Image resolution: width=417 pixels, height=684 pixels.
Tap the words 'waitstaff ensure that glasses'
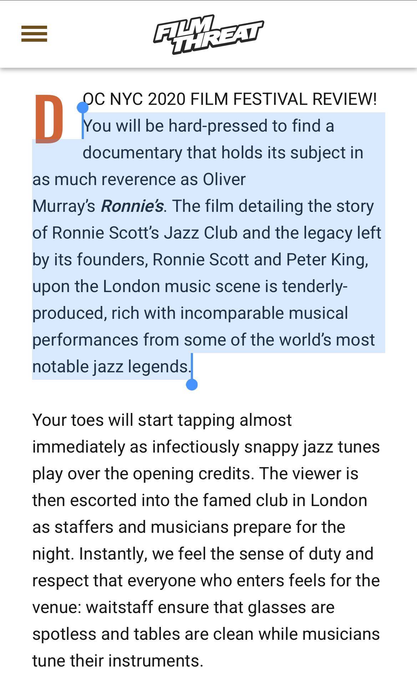tap(210, 607)
